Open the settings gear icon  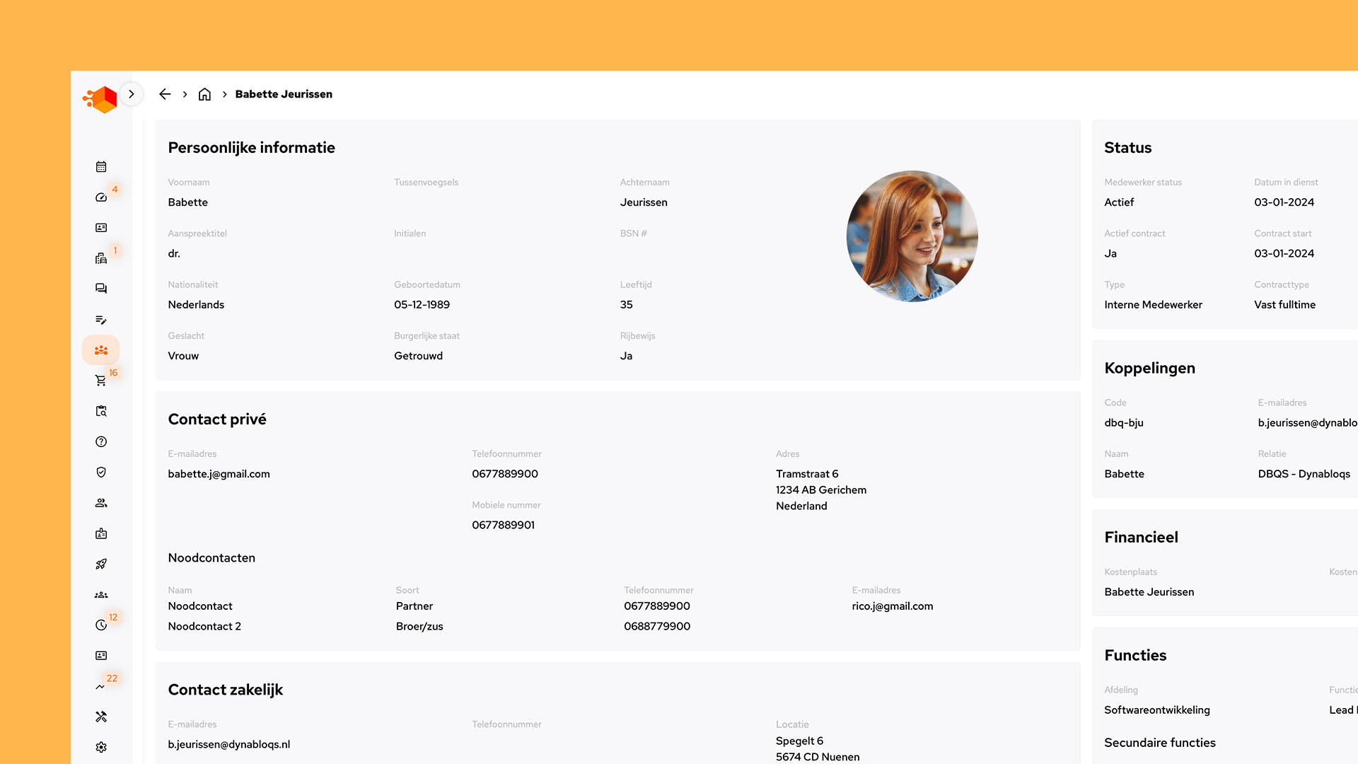point(101,747)
